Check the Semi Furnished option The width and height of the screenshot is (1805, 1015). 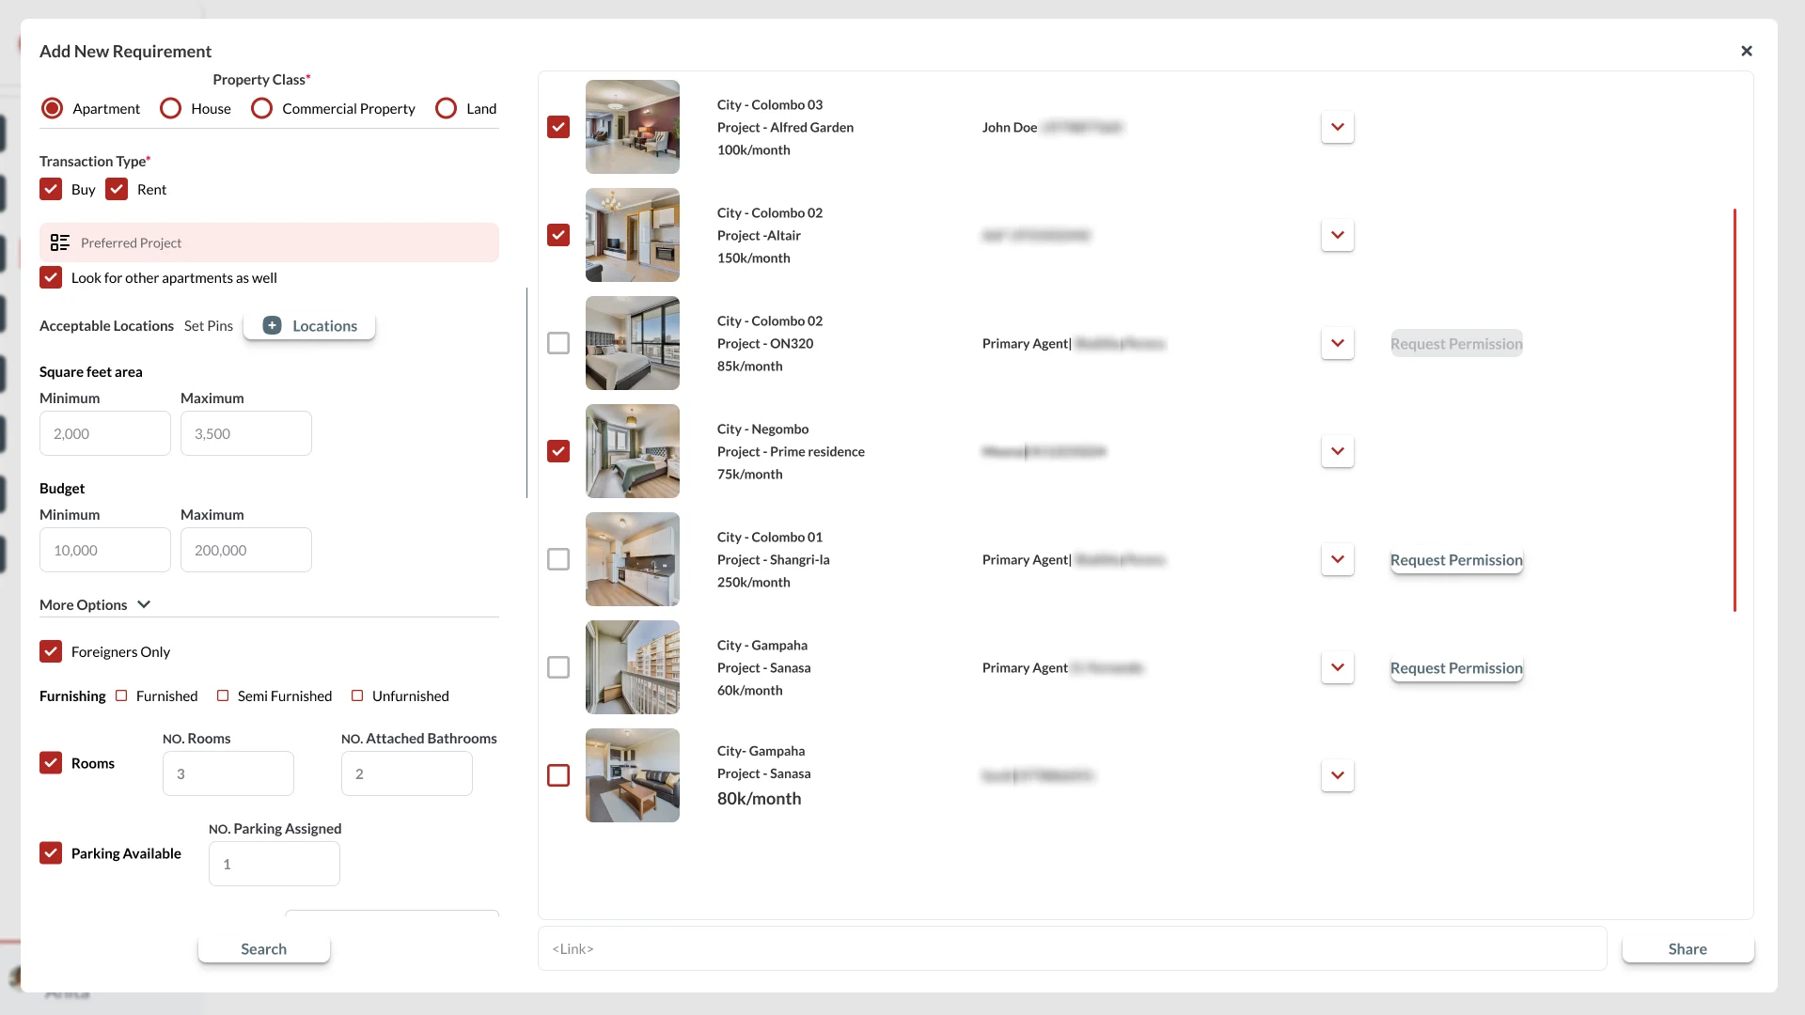(223, 695)
